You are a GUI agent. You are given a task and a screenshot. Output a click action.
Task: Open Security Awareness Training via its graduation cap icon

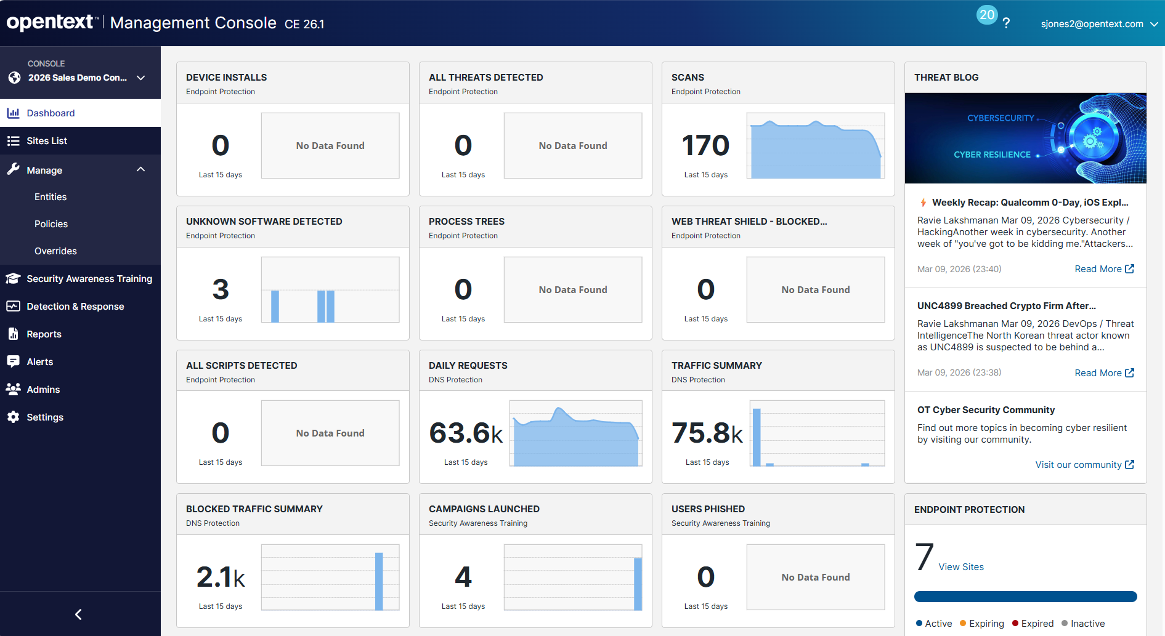click(x=13, y=278)
